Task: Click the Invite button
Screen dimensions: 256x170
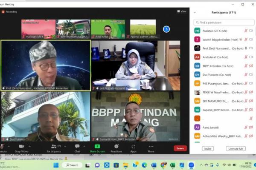Action: [208, 149]
